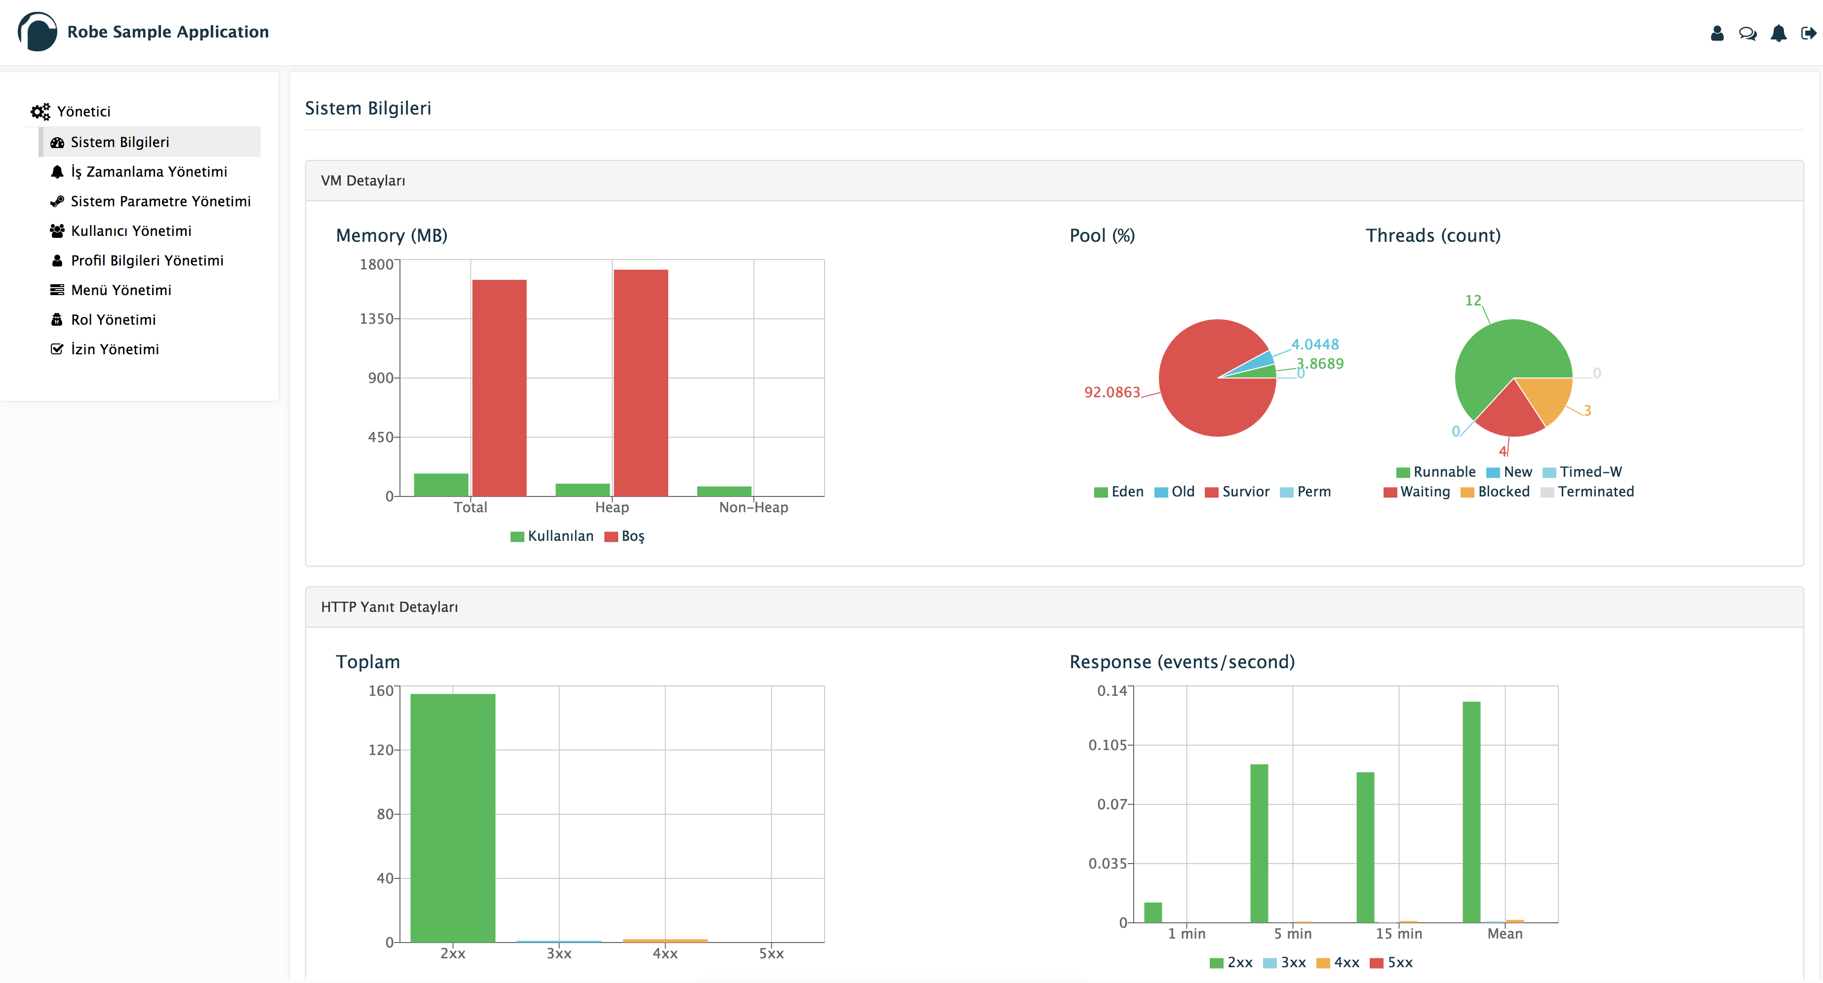Click the 15 min green bar in Response chart

[x=1365, y=848]
